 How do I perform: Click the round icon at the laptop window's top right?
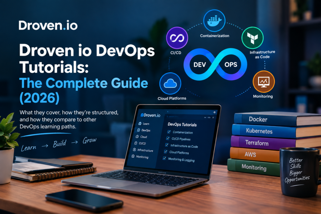[215, 112]
